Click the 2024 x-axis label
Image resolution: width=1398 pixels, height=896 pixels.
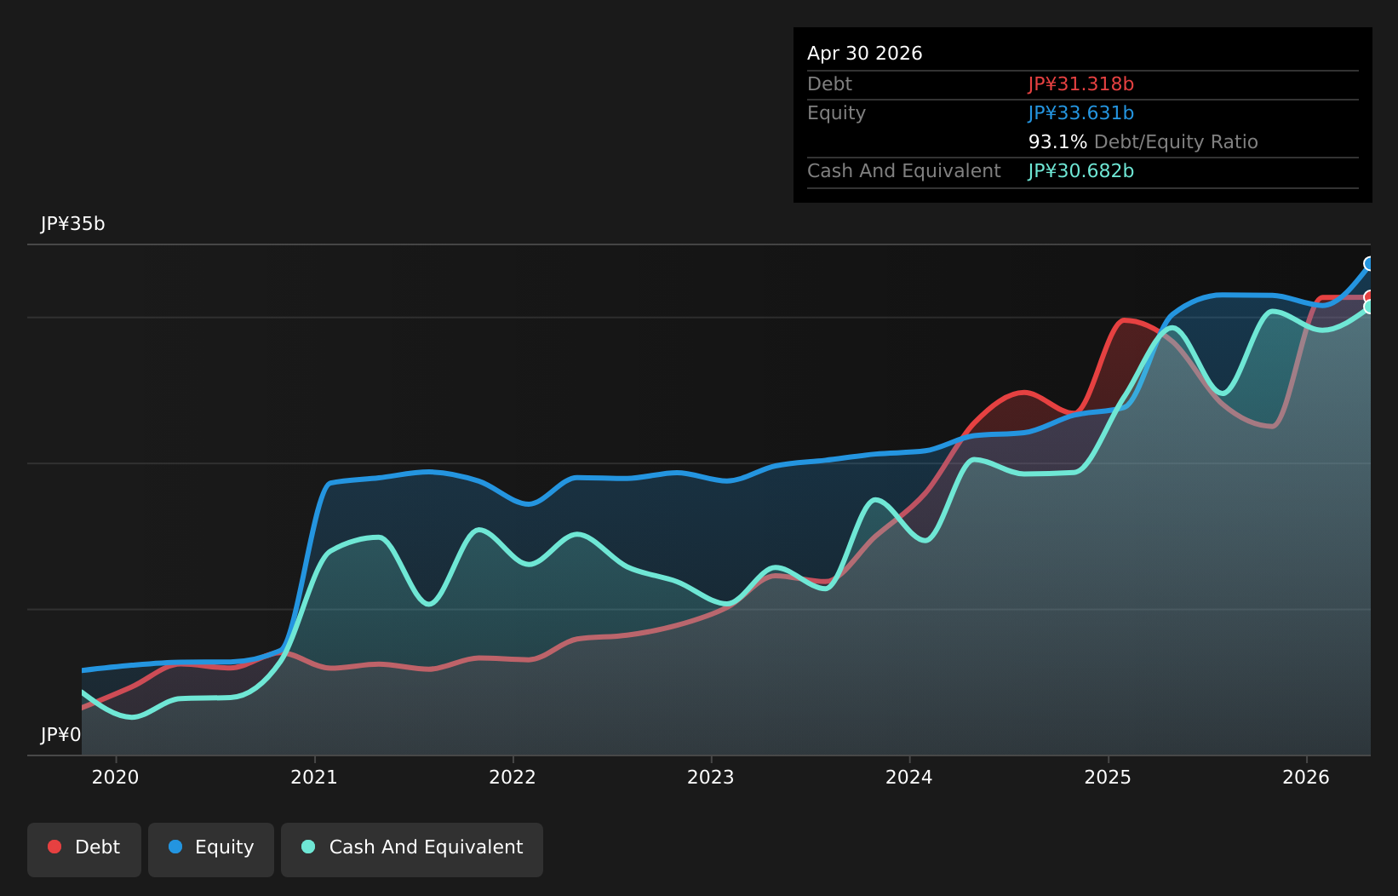pyautogui.click(x=909, y=777)
